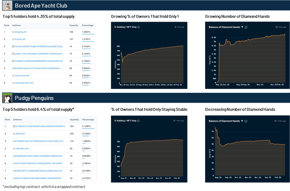Viewport: 290px width, 191px height.
Task: Click diamond icon on Pudgy Diamond Hands chart
Action: point(242,121)
